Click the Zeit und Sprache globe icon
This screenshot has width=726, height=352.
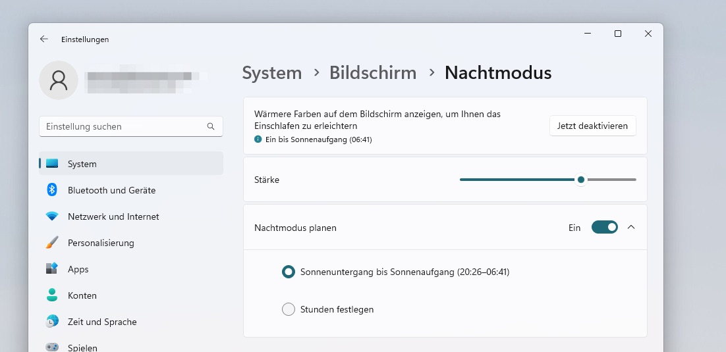coord(52,322)
